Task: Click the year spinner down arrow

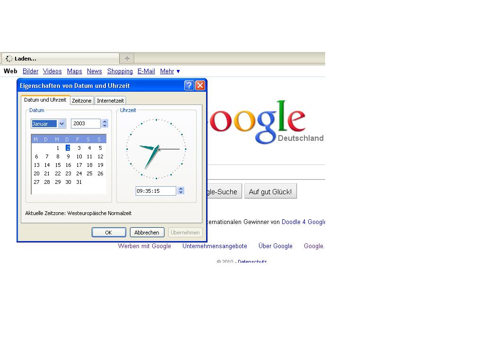Action: pos(105,126)
